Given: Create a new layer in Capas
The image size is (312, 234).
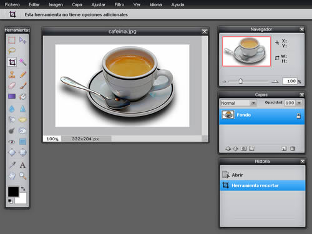Looking at the screenshot, I should click(x=284, y=149).
